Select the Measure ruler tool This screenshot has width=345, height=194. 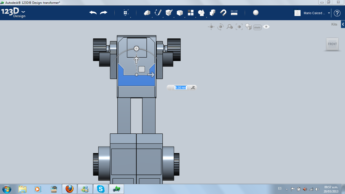(234, 13)
